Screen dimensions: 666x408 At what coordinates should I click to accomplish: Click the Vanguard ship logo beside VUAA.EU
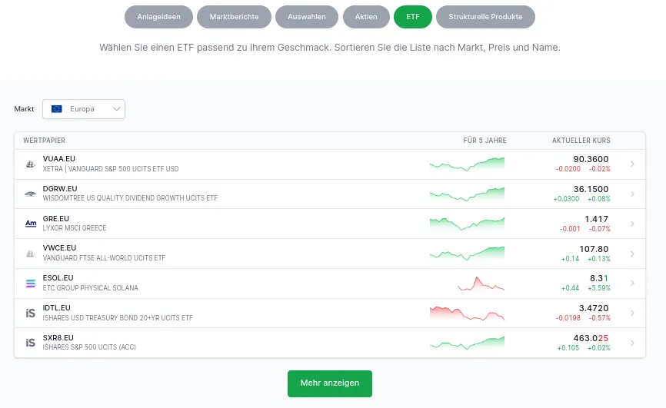31,164
